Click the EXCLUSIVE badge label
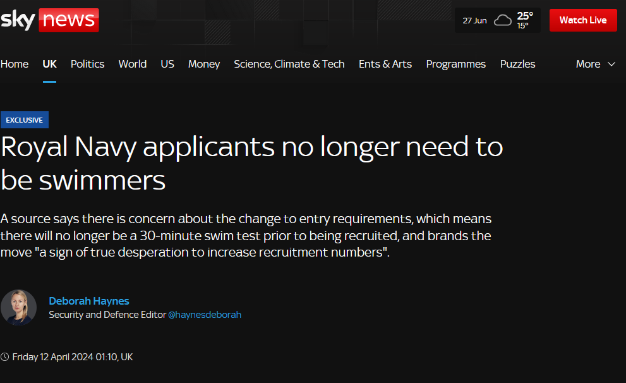The height and width of the screenshot is (383, 626). click(x=25, y=120)
